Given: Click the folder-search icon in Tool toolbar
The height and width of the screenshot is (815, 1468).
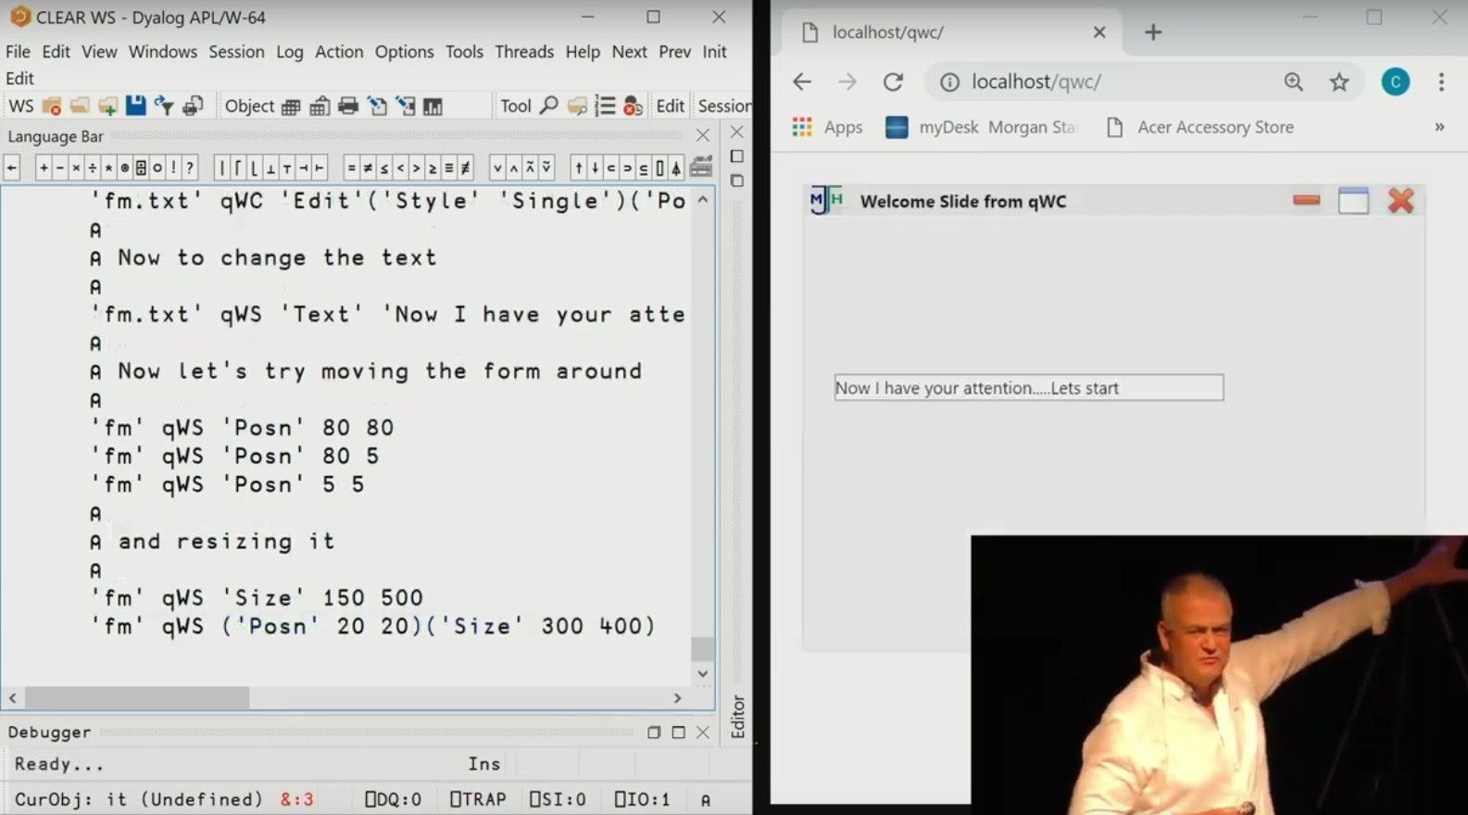Looking at the screenshot, I should click(577, 106).
